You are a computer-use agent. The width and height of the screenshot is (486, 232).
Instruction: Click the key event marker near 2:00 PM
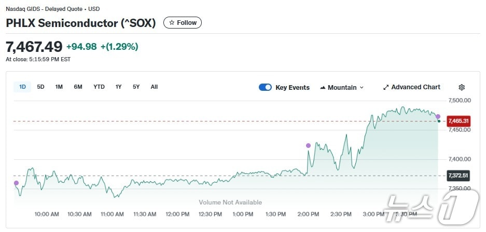click(309, 146)
